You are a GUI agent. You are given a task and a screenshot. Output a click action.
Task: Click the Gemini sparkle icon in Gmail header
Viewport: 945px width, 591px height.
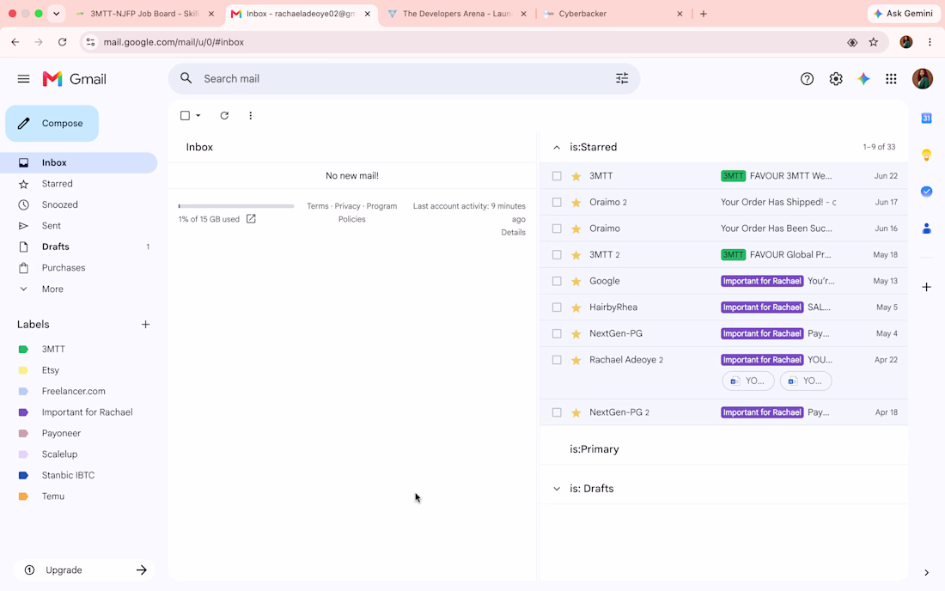coord(863,79)
